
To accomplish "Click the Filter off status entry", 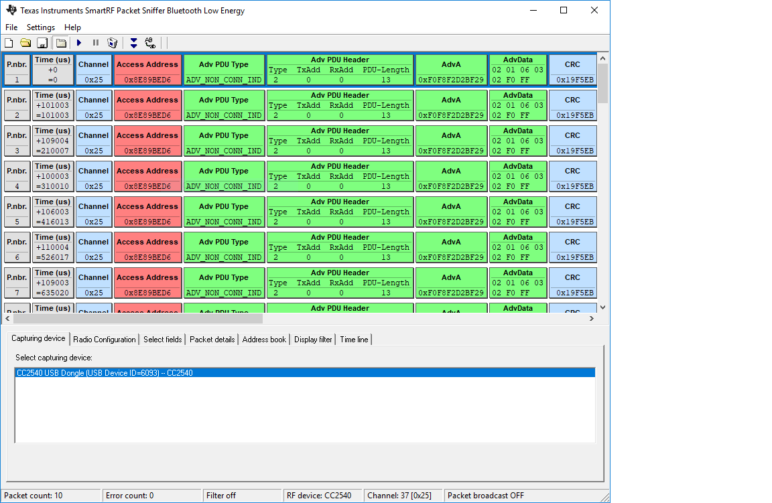I will pyautogui.click(x=242, y=496).
